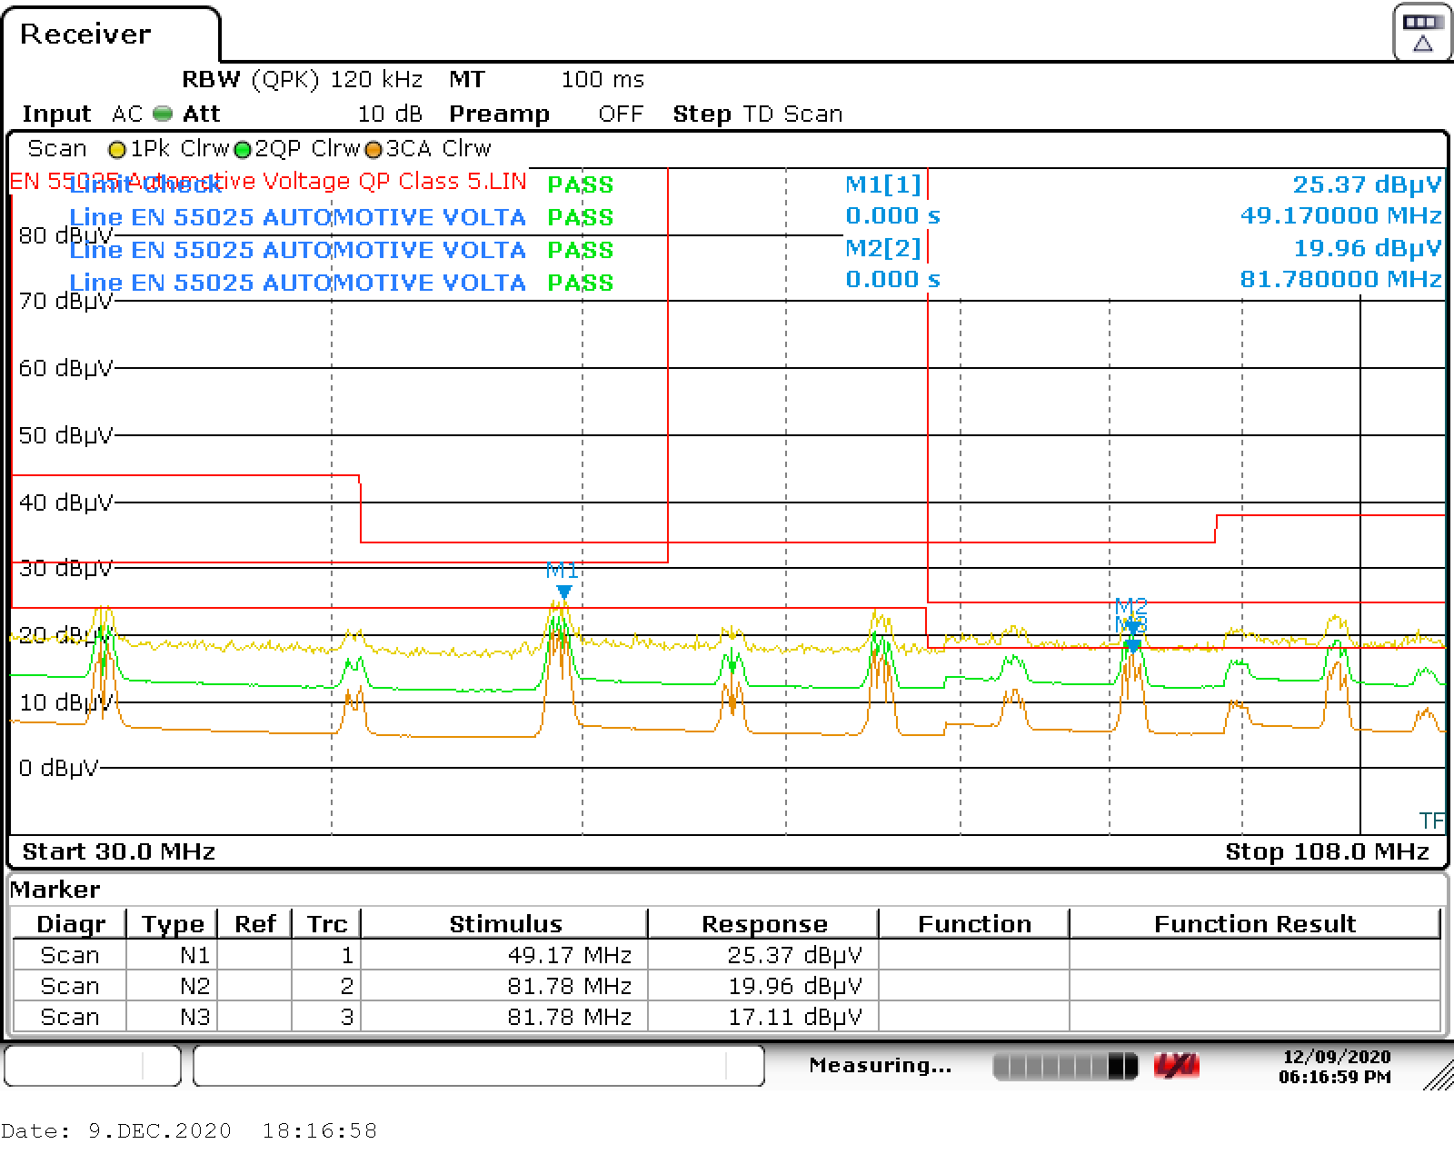Click the Limit Check PASS result

pos(580,184)
